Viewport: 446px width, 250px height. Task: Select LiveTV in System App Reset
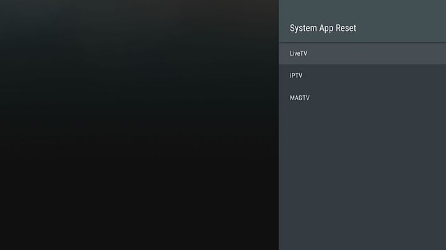(362, 53)
